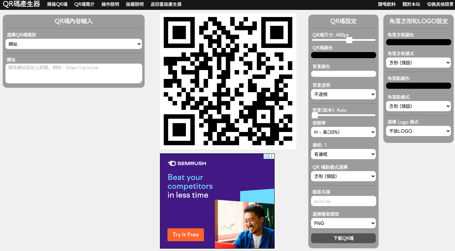Expand the QR 碼點樣式選擇 dropdown
The width and height of the screenshot is (455, 251).
coord(343,176)
